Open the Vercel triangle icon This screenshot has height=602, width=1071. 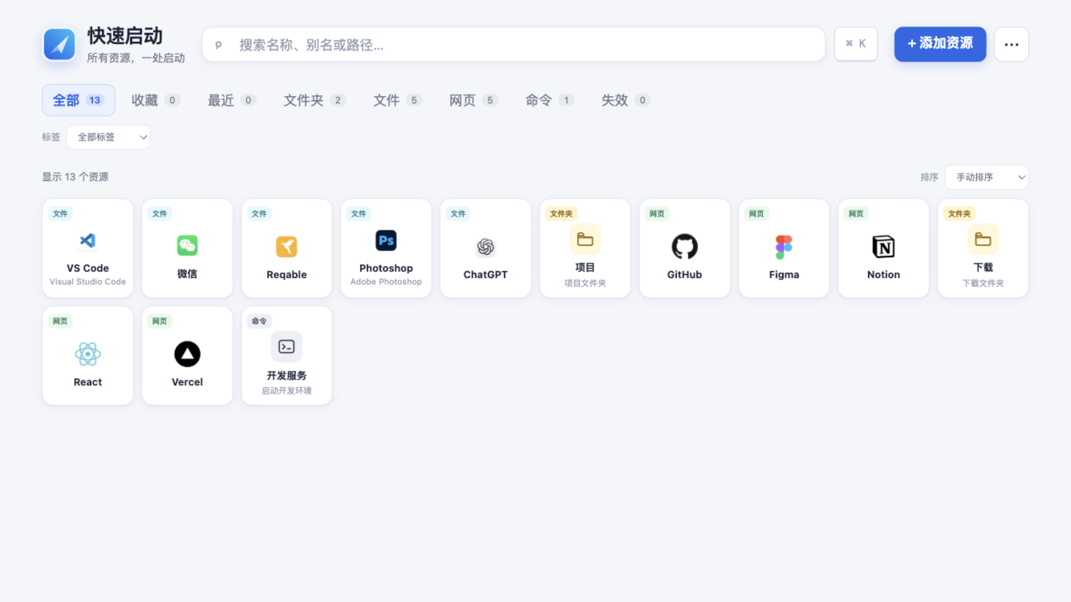(187, 354)
